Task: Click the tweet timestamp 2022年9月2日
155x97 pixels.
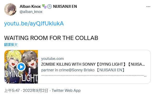Action: 36,91
